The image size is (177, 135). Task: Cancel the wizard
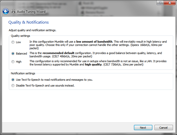[x=164, y=128]
